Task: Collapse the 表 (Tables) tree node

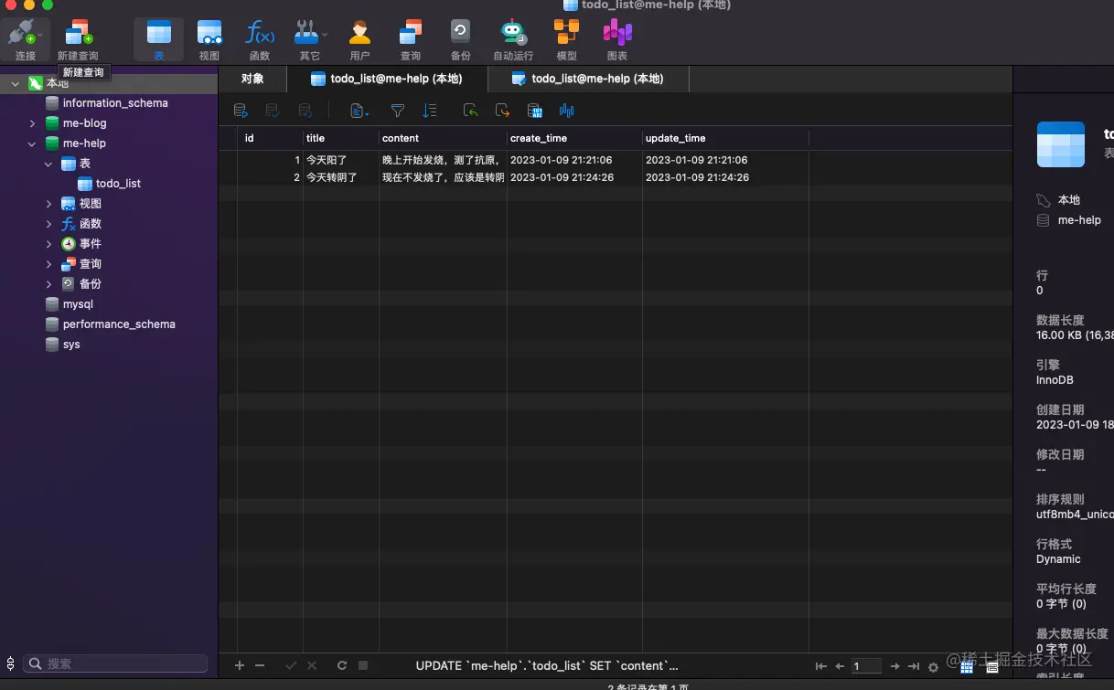Action: click(48, 164)
